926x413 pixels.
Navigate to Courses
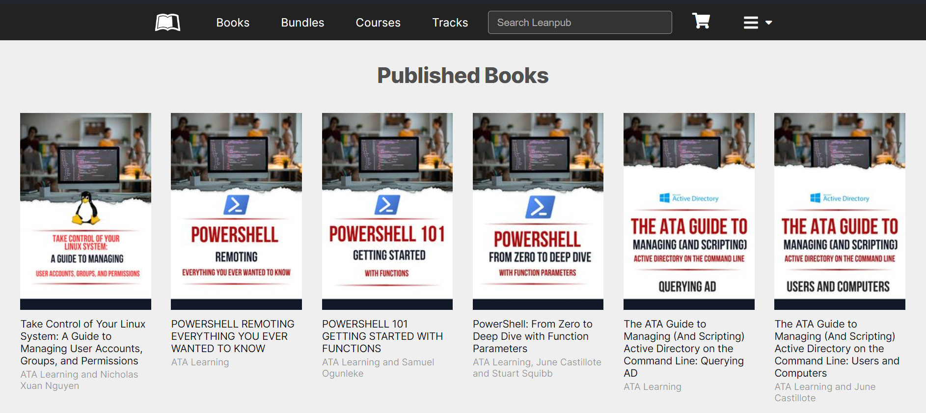click(x=378, y=23)
